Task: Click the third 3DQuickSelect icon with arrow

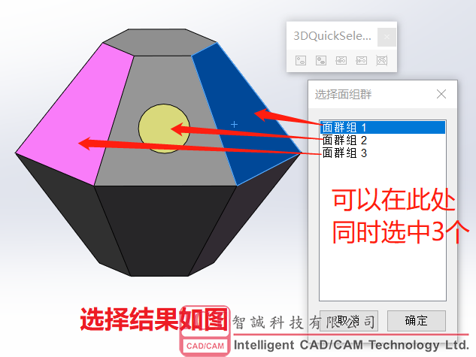Action: coord(341,60)
